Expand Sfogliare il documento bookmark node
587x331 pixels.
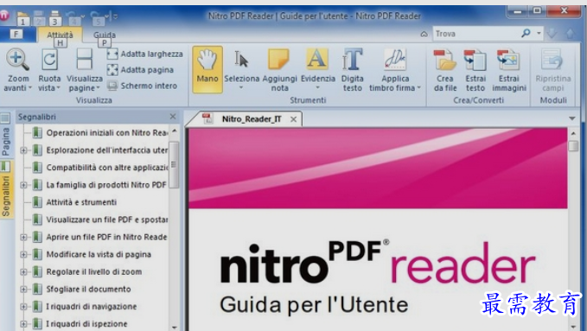coord(23,289)
